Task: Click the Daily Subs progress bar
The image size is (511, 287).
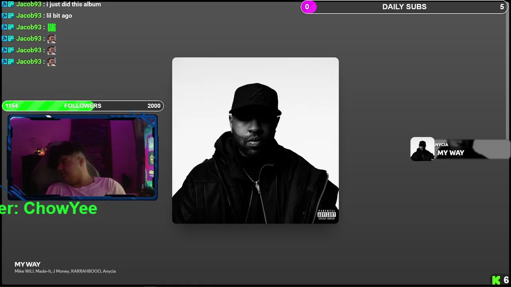Action: (x=404, y=7)
